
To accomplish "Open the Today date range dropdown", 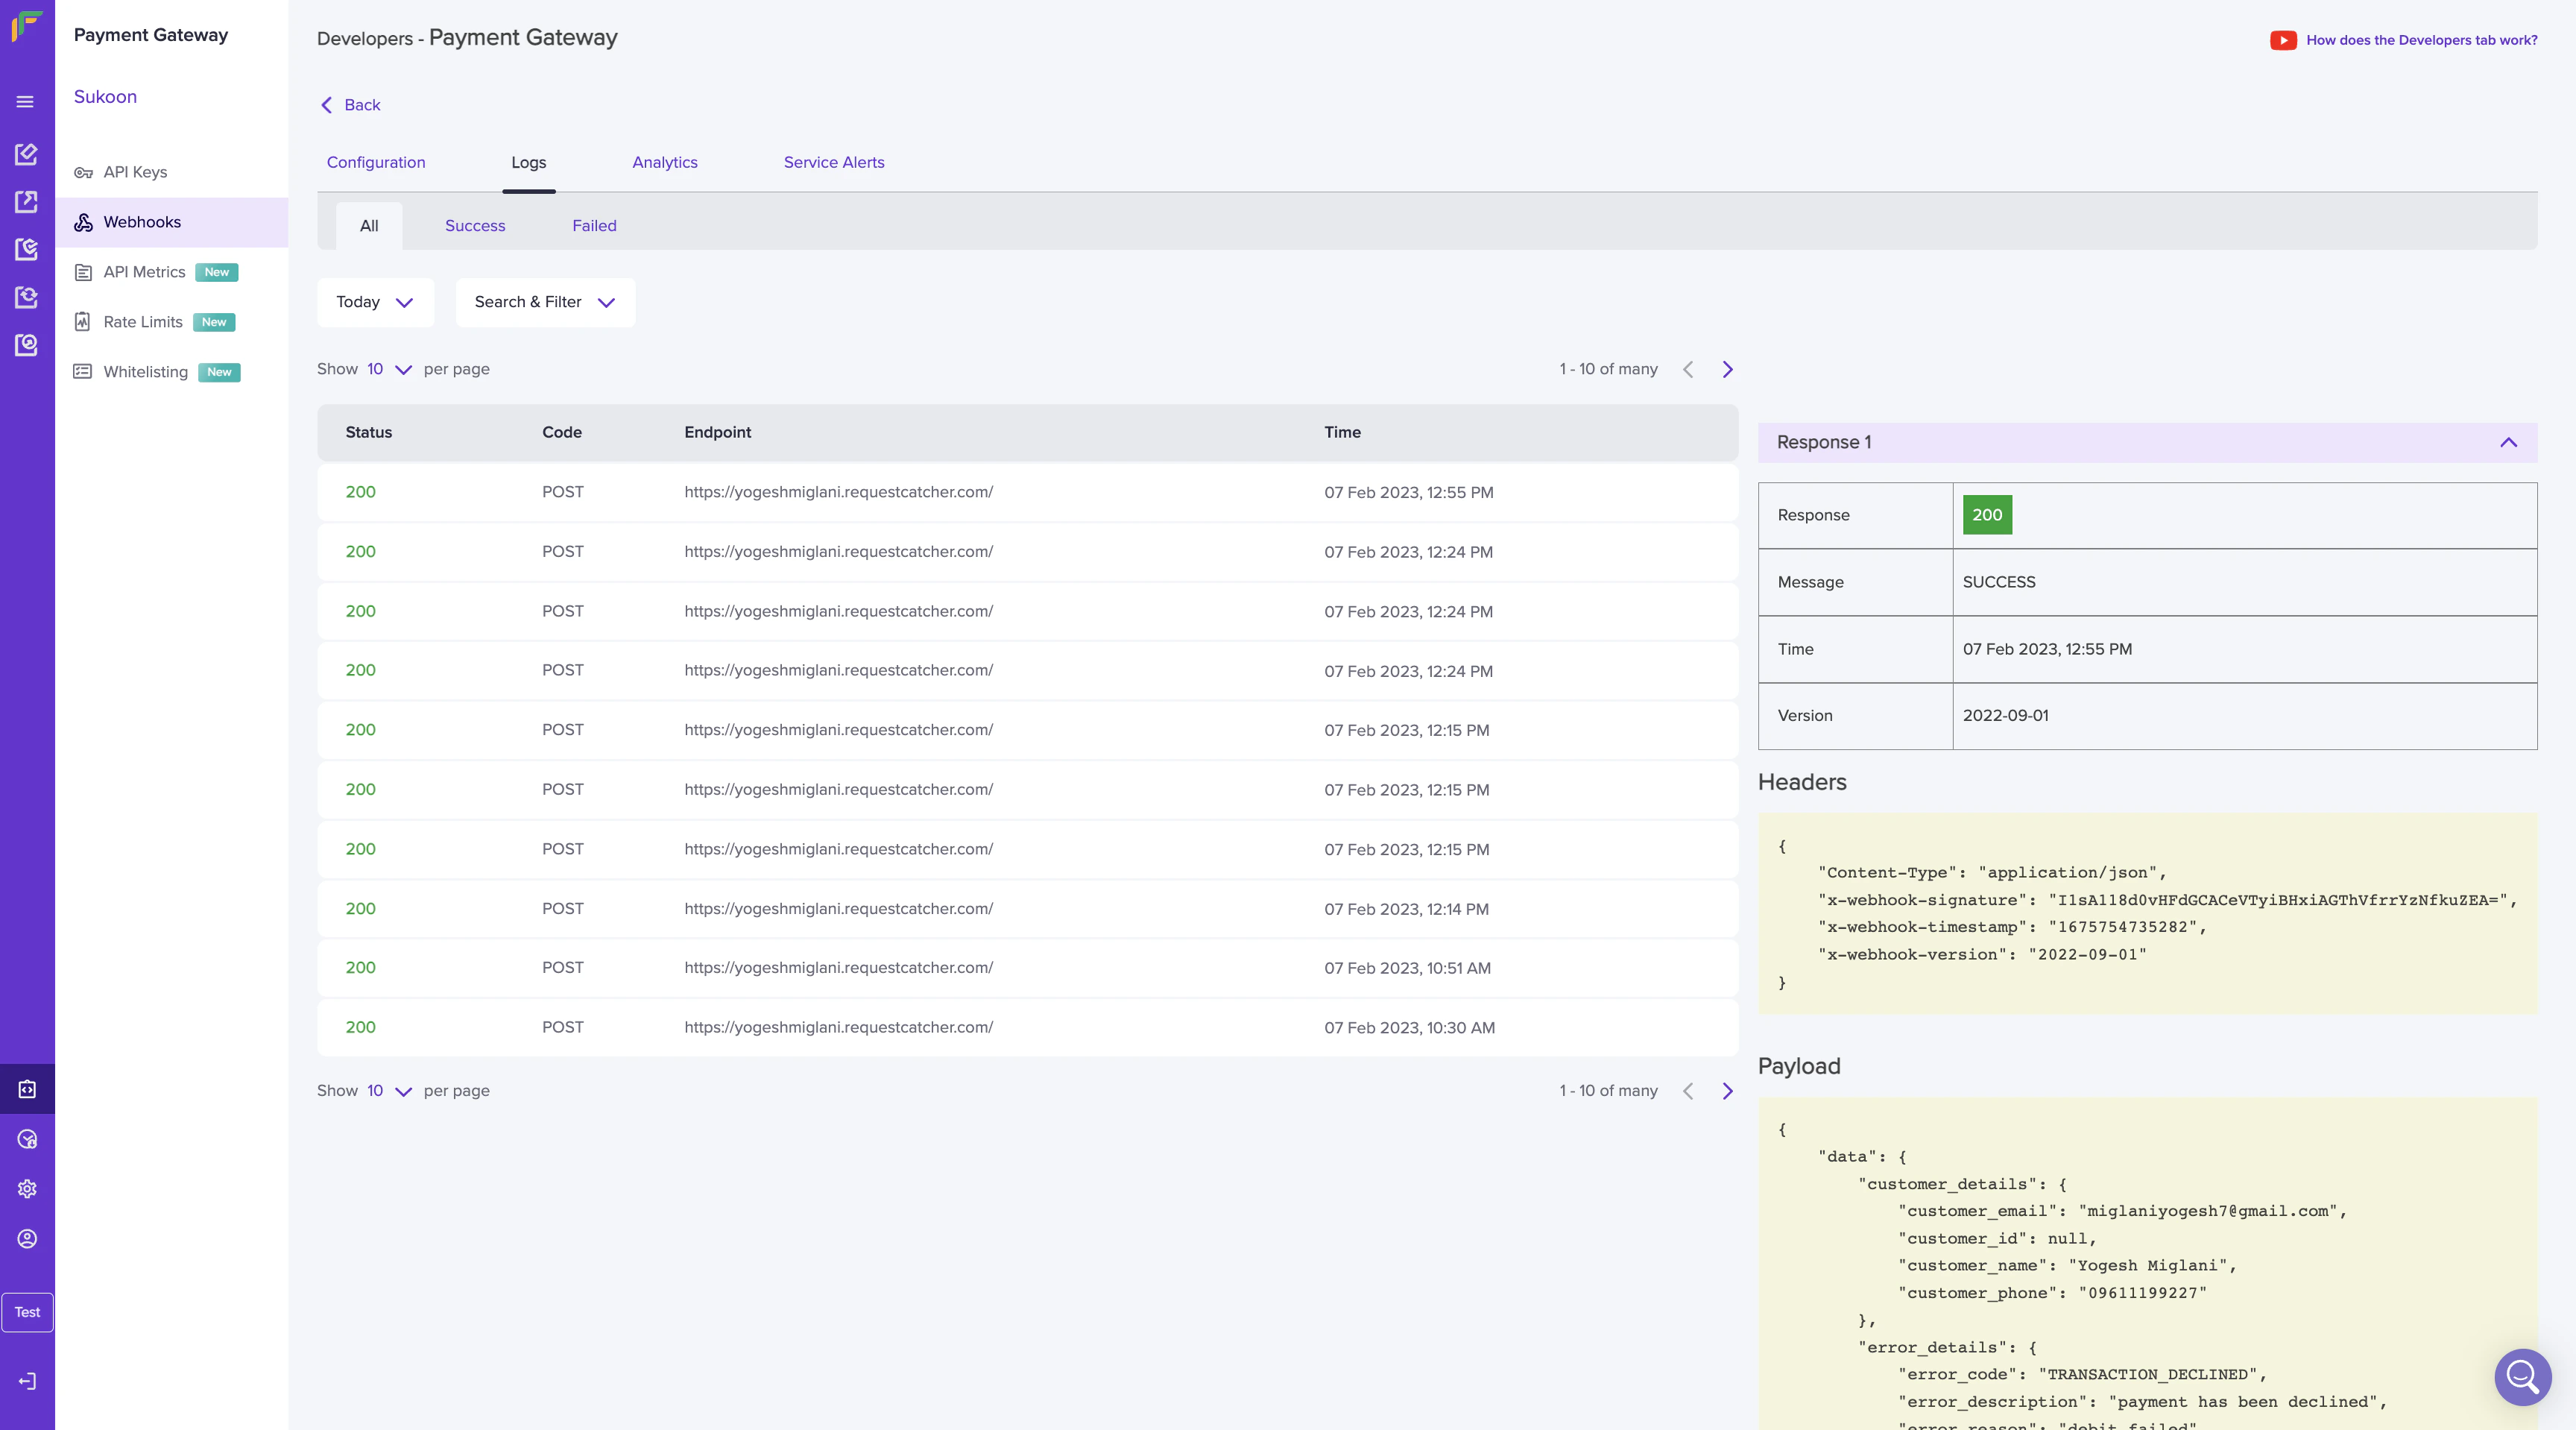I will tap(375, 303).
